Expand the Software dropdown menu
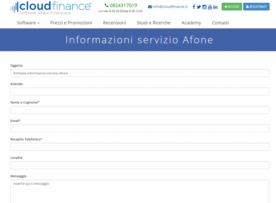Image resolution: width=276 pixels, height=203 pixels. coord(28,23)
